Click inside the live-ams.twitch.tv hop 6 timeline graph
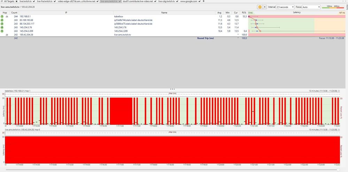Screen dimensions: 348x172 (x=172, y=150)
